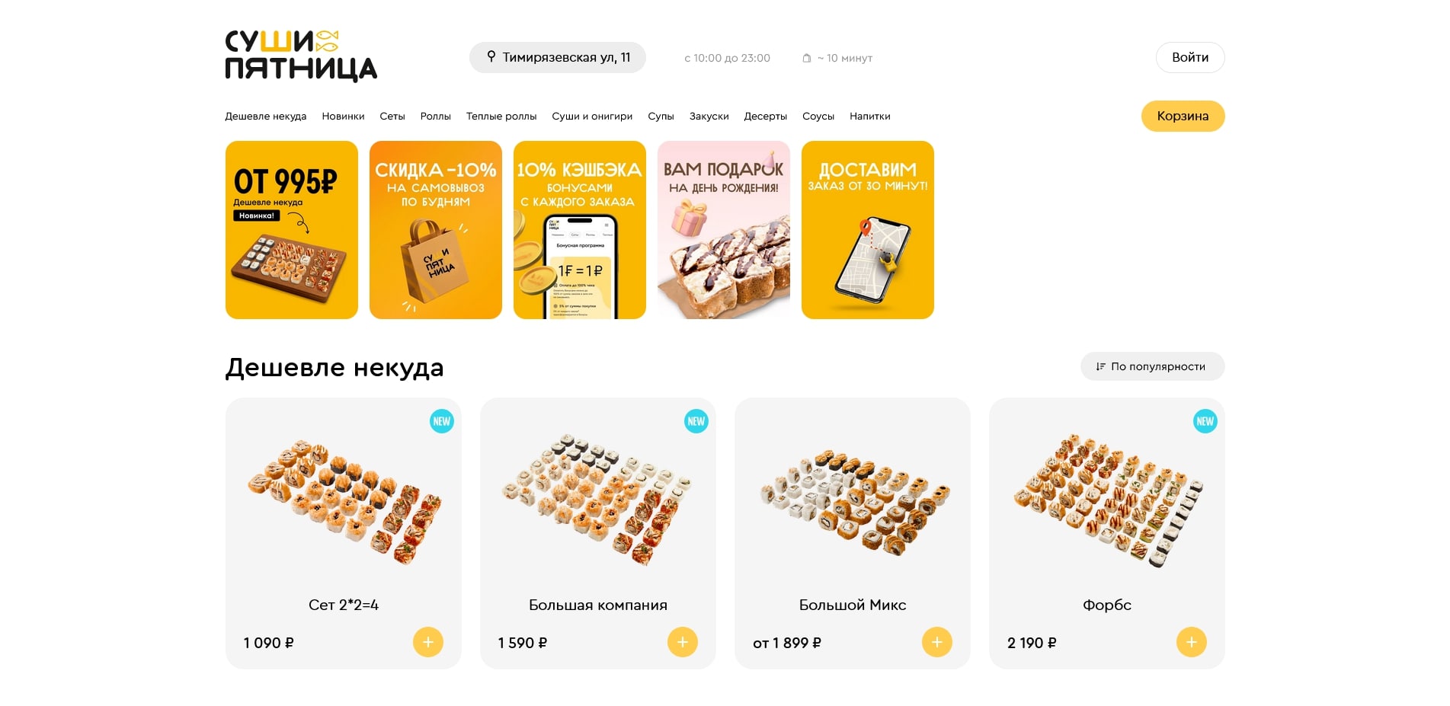Viewport: 1450px width, 706px height.
Task: Click the delivery time bag icon
Action: click(807, 58)
